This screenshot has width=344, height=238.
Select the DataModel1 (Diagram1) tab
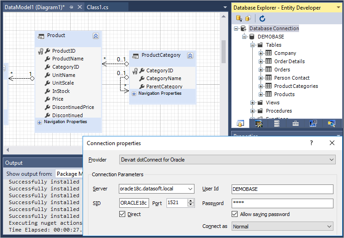click(x=35, y=7)
